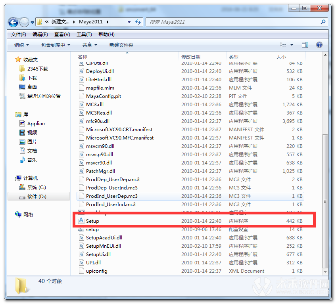Open 最近访问的位置 in the sidebar

pyautogui.click(x=40, y=96)
